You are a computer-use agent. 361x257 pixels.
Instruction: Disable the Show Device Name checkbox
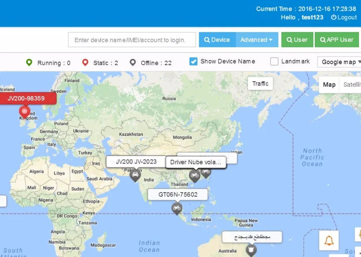click(x=193, y=61)
